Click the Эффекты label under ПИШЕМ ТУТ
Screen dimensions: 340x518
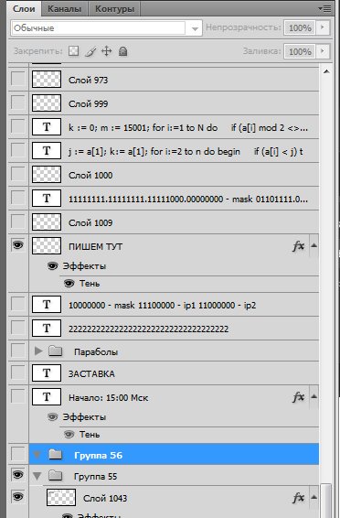point(84,266)
